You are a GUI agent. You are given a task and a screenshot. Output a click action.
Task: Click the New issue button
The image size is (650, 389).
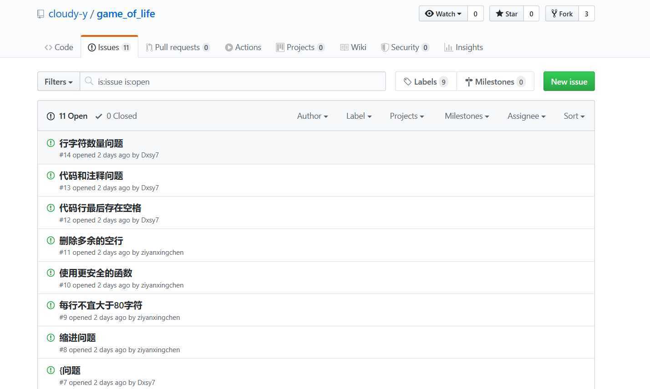[x=569, y=81]
